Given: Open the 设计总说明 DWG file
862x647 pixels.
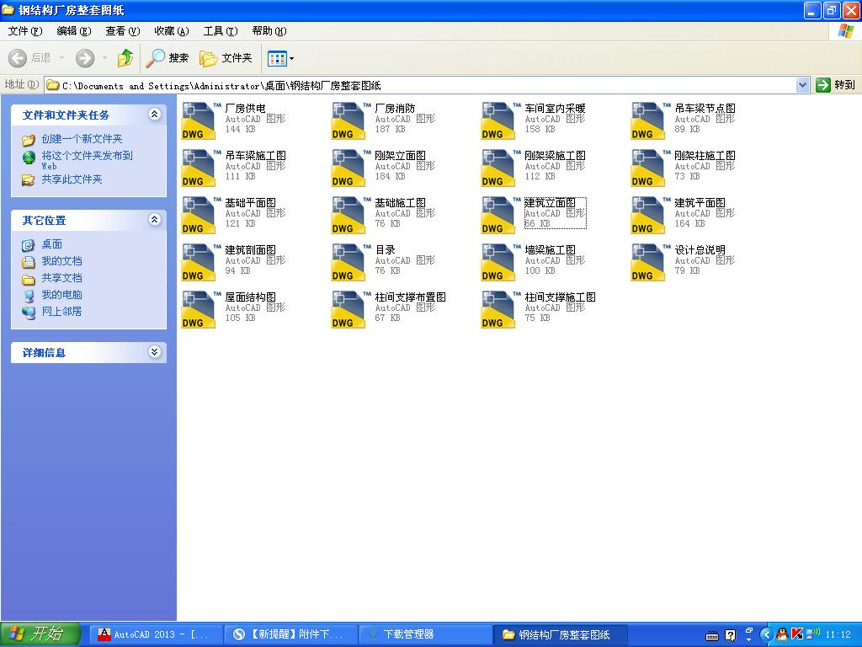Looking at the screenshot, I should (x=647, y=262).
